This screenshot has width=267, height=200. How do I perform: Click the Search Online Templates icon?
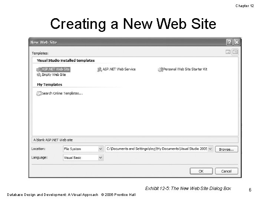(x=39, y=93)
